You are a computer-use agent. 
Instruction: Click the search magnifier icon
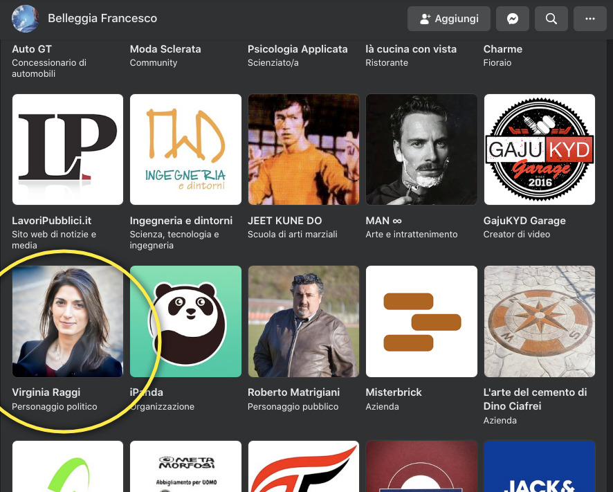tap(551, 19)
